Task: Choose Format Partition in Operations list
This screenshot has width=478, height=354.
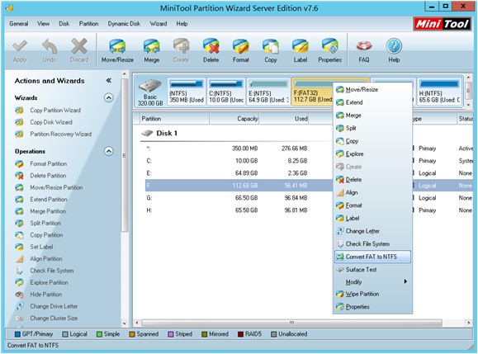Action: pos(48,163)
